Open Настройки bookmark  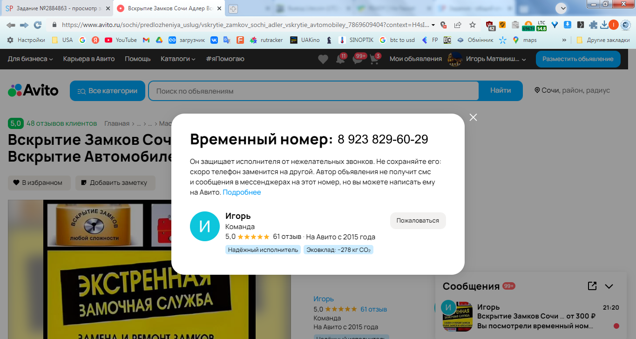(x=26, y=40)
